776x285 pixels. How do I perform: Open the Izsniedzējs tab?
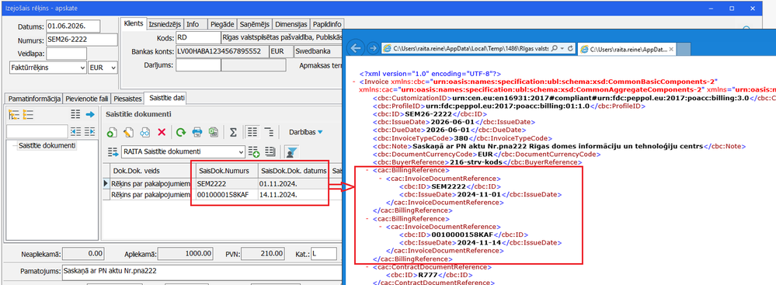[x=165, y=24]
